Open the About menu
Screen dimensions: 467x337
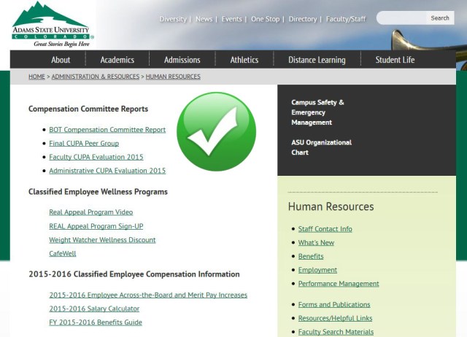point(61,60)
